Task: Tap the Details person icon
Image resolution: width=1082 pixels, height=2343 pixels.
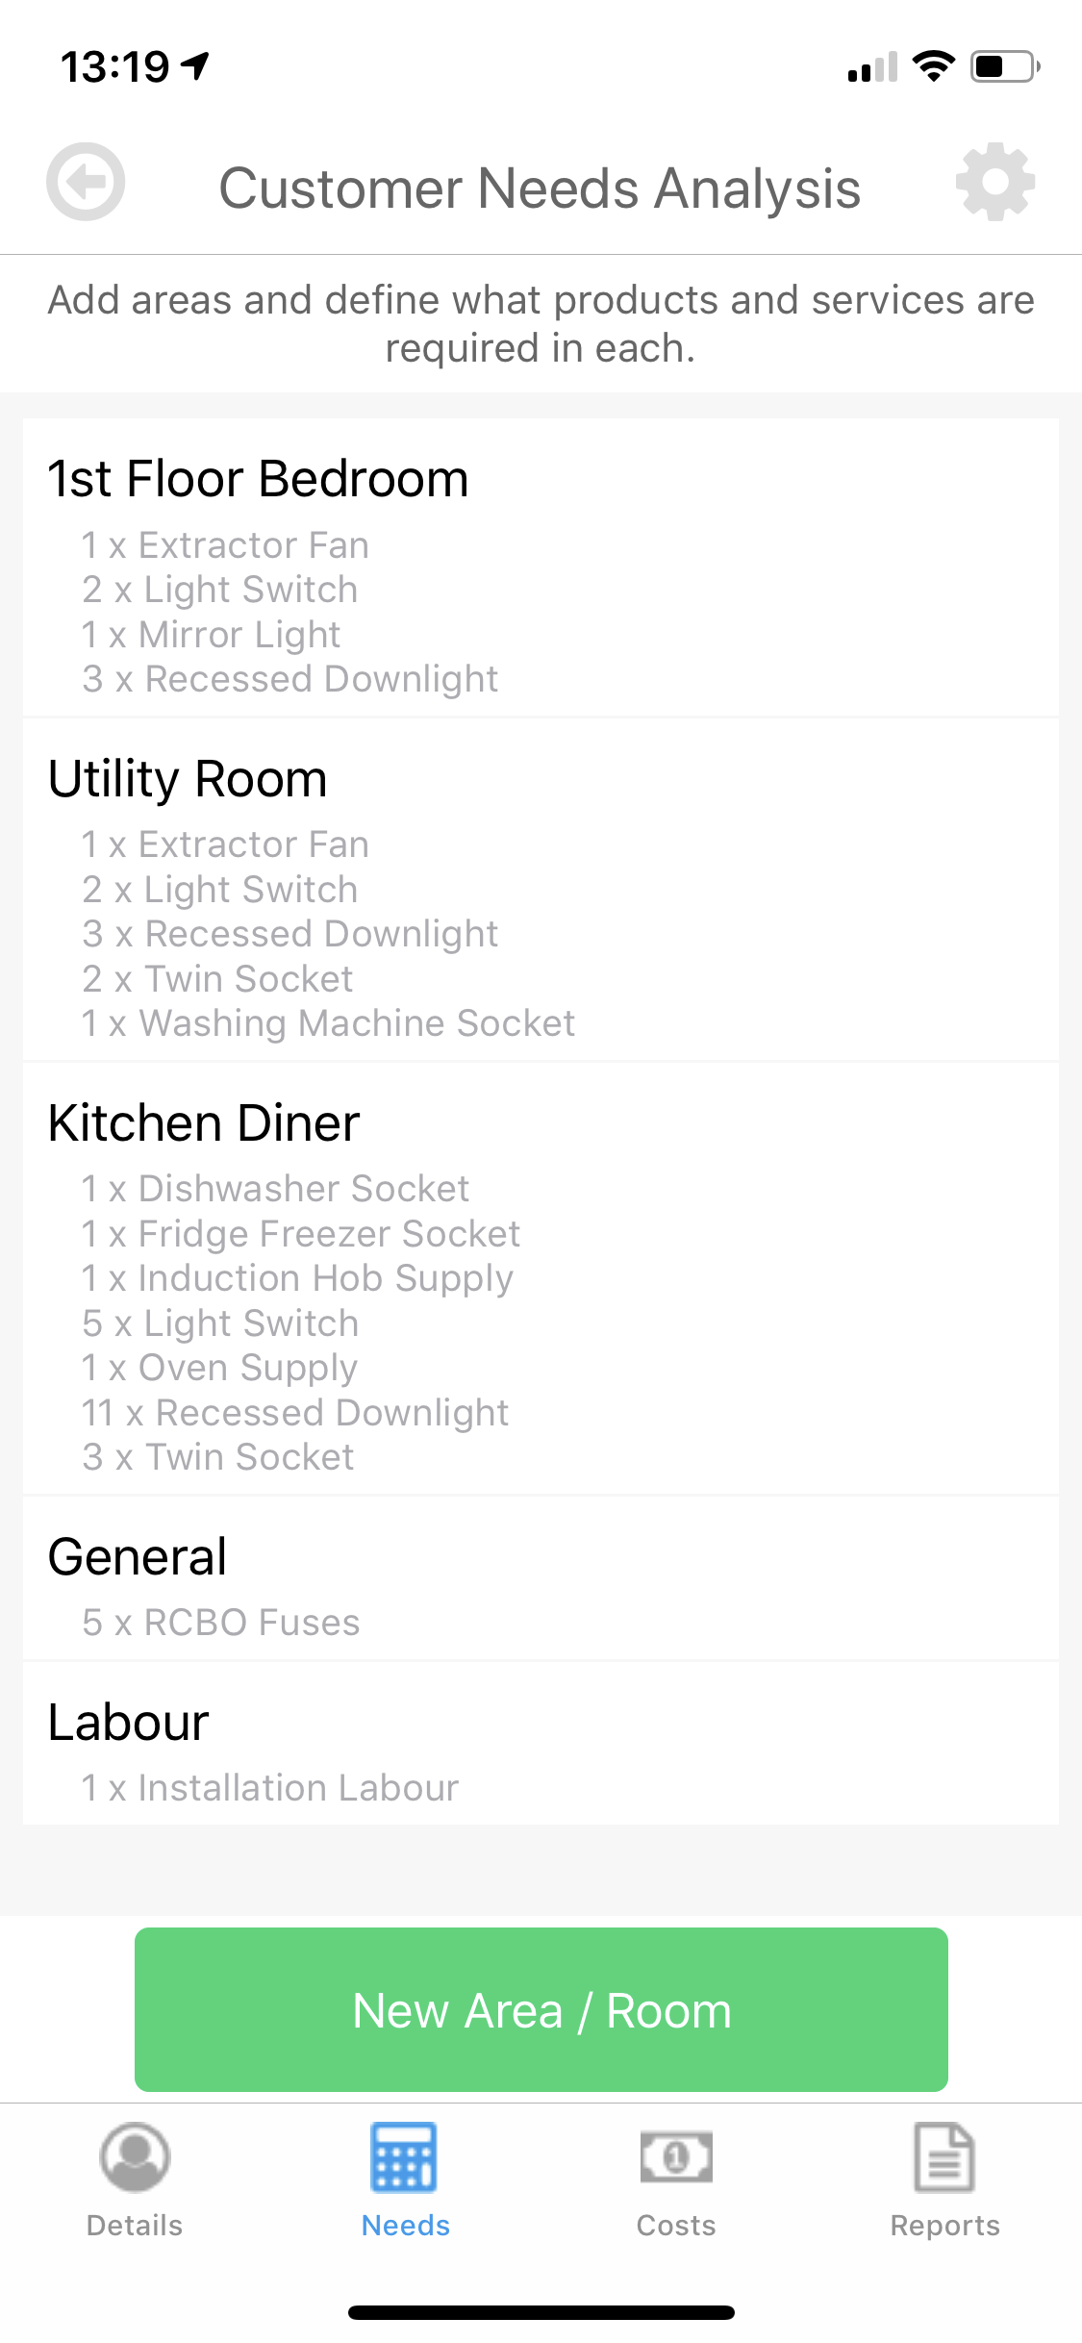Action: [135, 2156]
